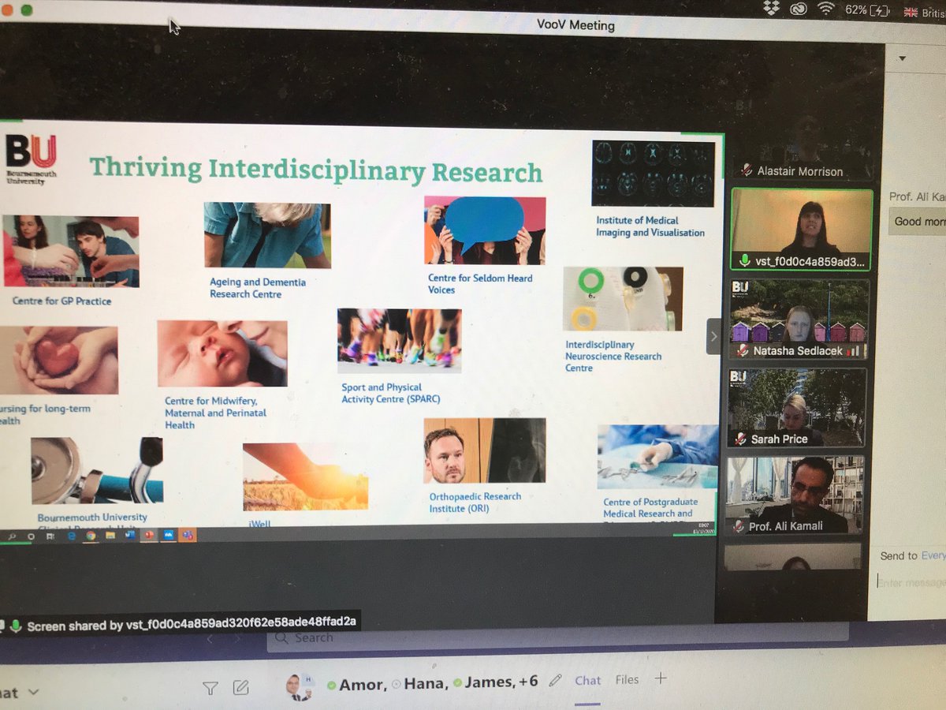
Task: Collapse participant strip using the side arrow
Action: click(x=713, y=336)
